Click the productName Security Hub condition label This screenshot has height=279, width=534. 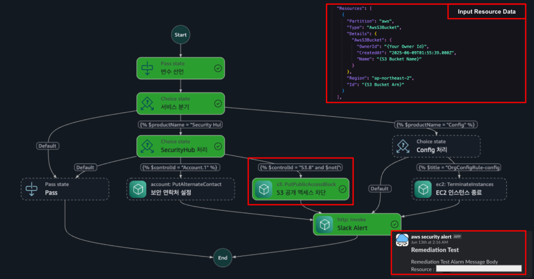pyautogui.click(x=180, y=125)
